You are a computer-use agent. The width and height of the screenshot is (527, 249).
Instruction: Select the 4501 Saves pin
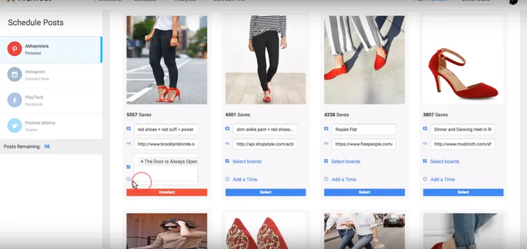click(x=265, y=192)
